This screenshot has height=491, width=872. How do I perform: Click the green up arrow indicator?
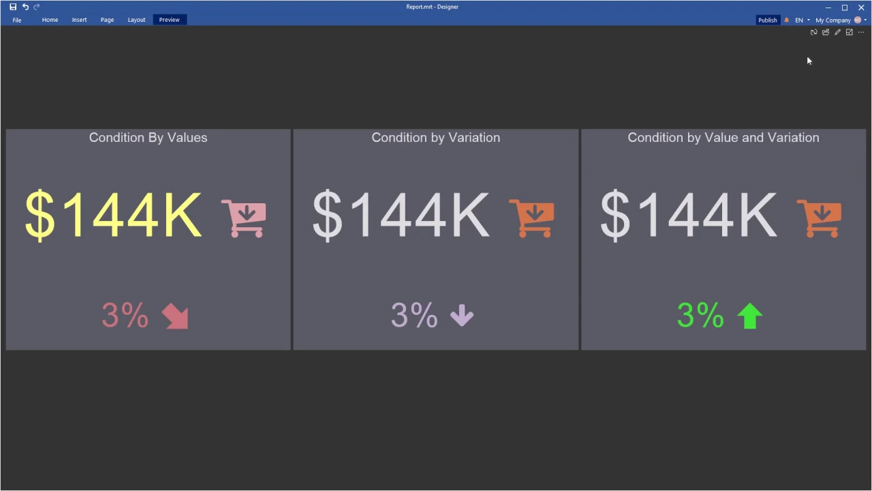coord(750,316)
